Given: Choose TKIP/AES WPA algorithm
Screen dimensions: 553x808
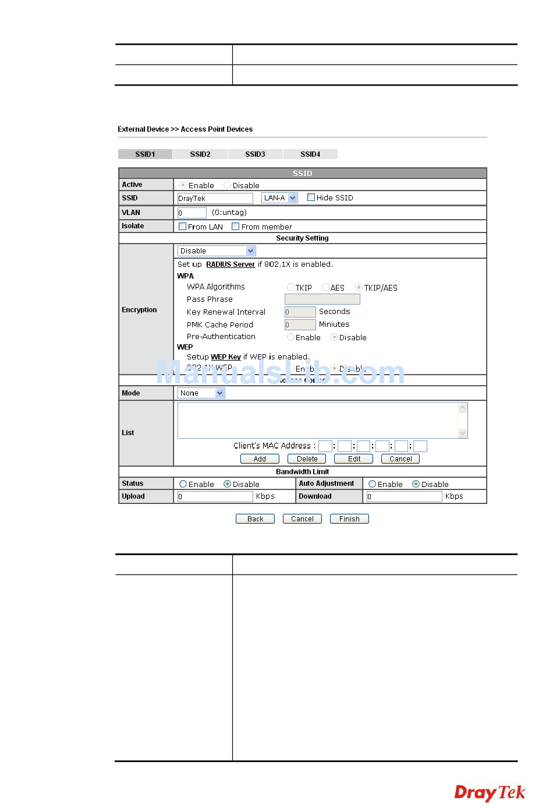Looking at the screenshot, I should [x=359, y=287].
